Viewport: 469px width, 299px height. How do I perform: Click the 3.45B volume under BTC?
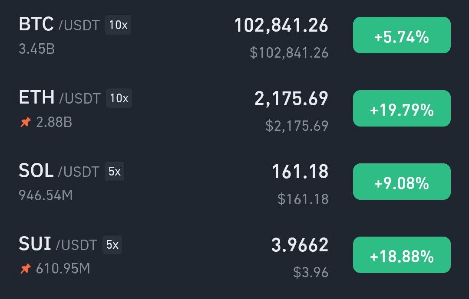[37, 49]
